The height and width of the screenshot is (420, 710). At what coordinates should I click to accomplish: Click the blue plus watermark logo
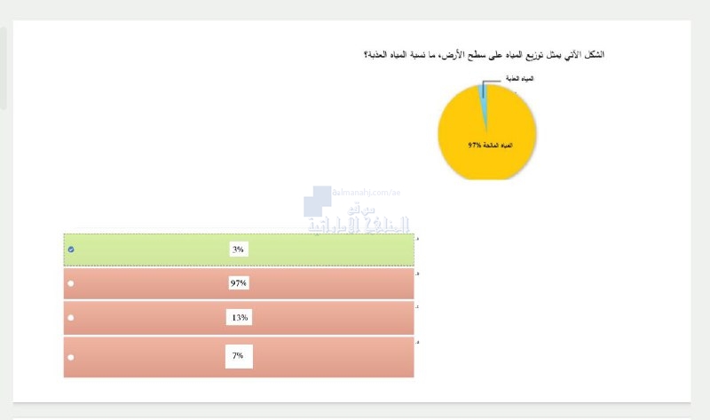pos(318,202)
